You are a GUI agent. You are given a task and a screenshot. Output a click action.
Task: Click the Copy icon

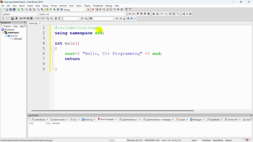(30, 9)
